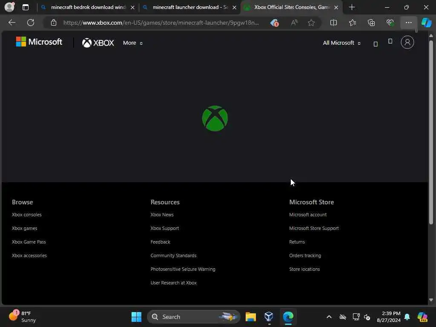This screenshot has height=327, width=436.
Task: Open the Collections panel
Action: [x=371, y=23]
